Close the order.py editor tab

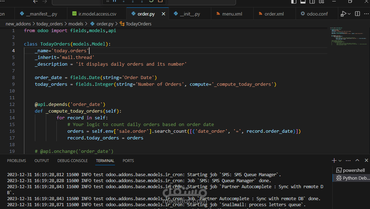(163, 14)
